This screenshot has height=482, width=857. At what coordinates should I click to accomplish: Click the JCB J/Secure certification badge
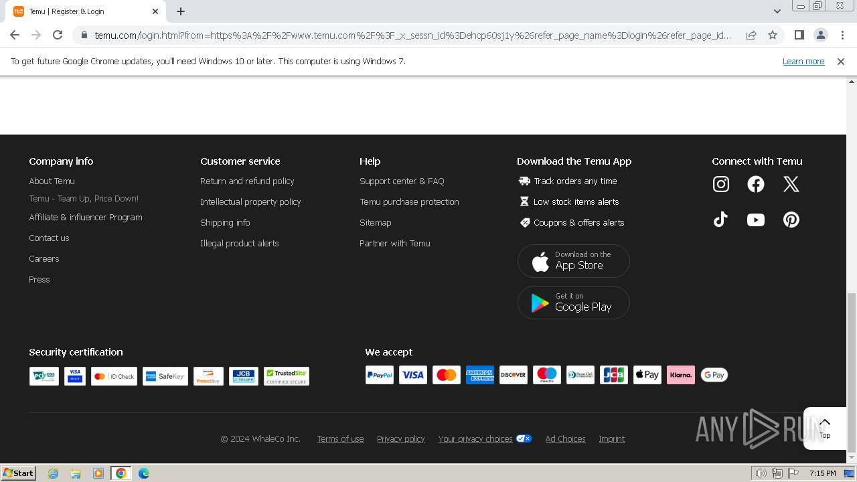[x=244, y=376]
